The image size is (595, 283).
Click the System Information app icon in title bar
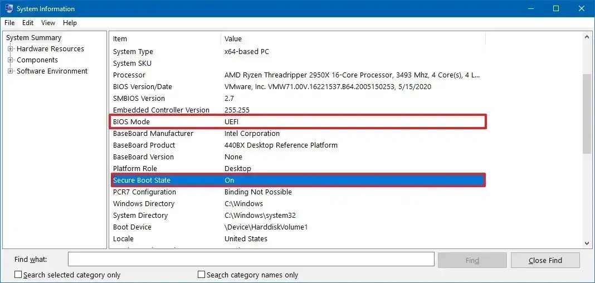(9, 8)
